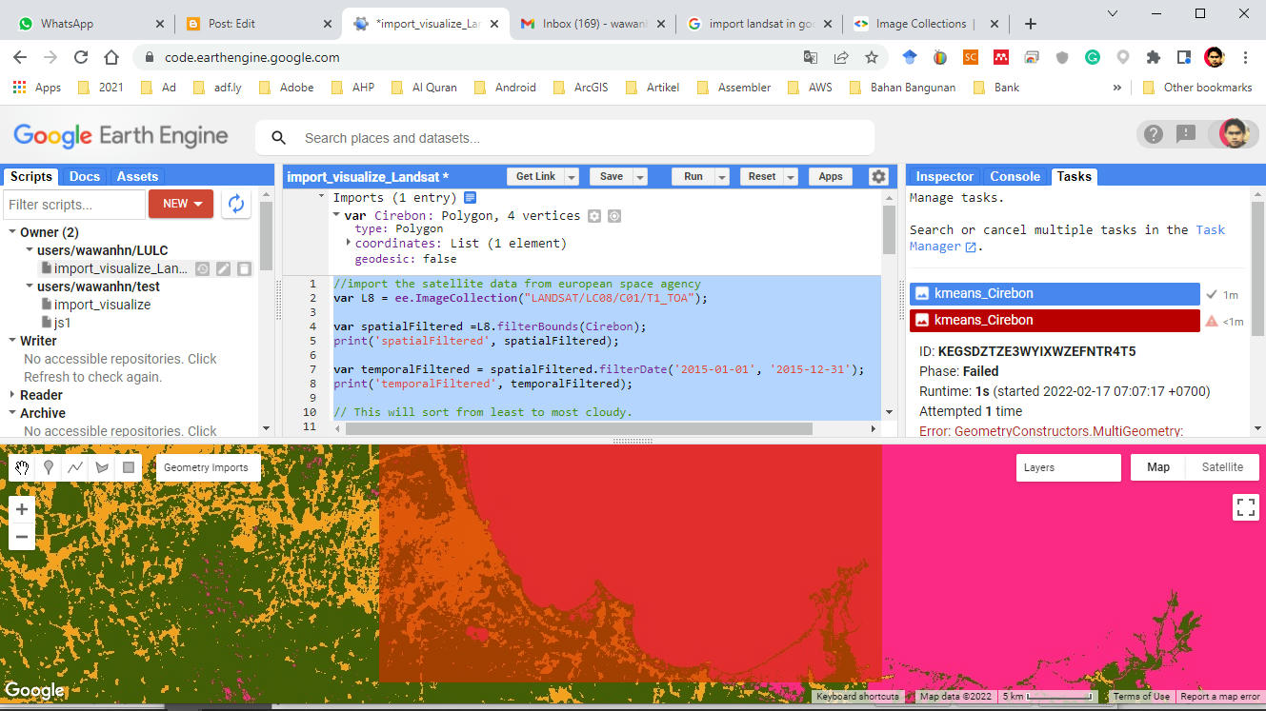1266x711 pixels.
Task: Open the Reset dropdown arrow
Action: pyautogui.click(x=791, y=177)
